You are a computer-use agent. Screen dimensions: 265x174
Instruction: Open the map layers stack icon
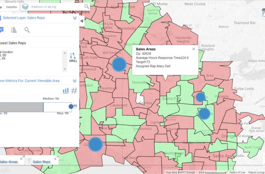point(25,6)
